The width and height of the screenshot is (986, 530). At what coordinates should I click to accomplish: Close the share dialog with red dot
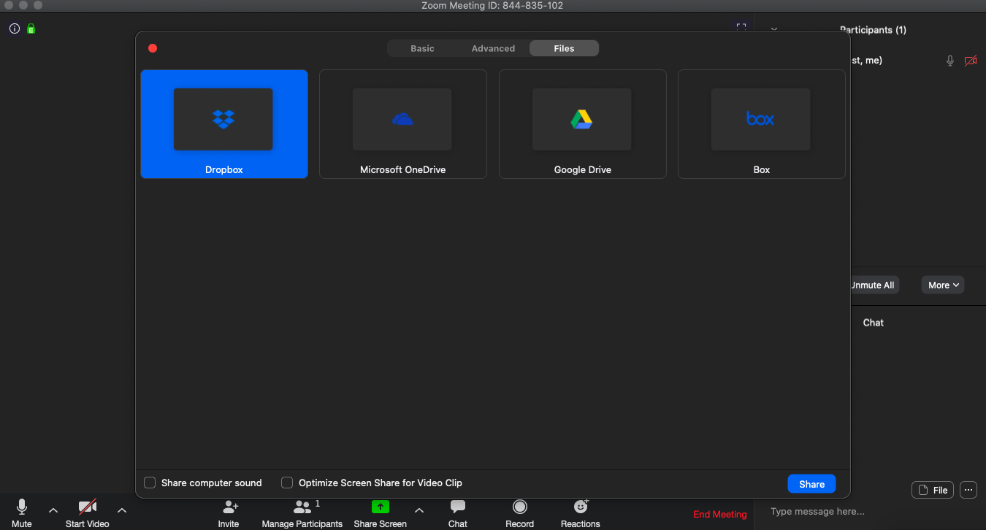[153, 48]
